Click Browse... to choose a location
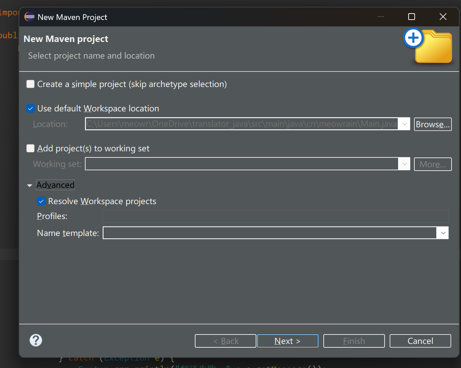 tap(433, 124)
